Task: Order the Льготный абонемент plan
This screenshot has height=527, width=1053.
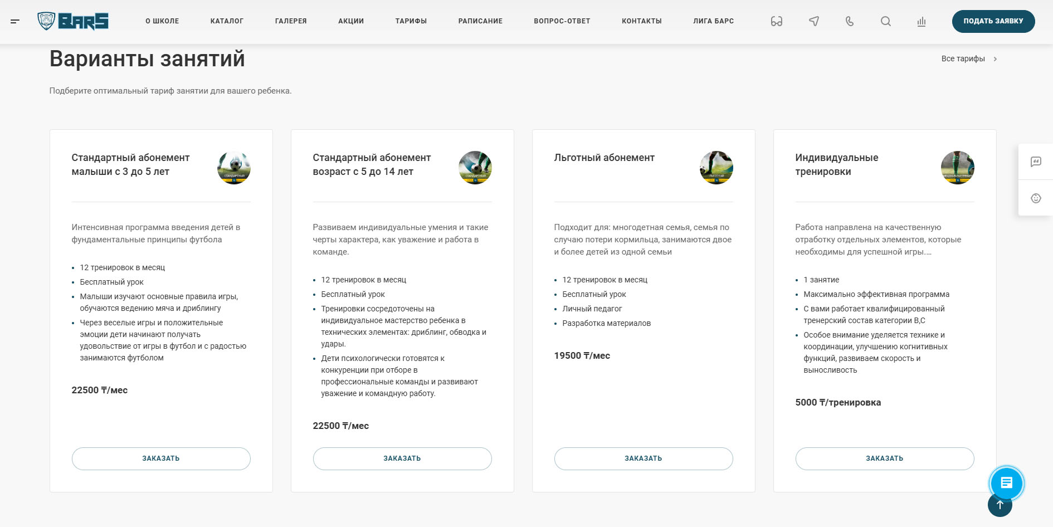Action: click(x=643, y=458)
